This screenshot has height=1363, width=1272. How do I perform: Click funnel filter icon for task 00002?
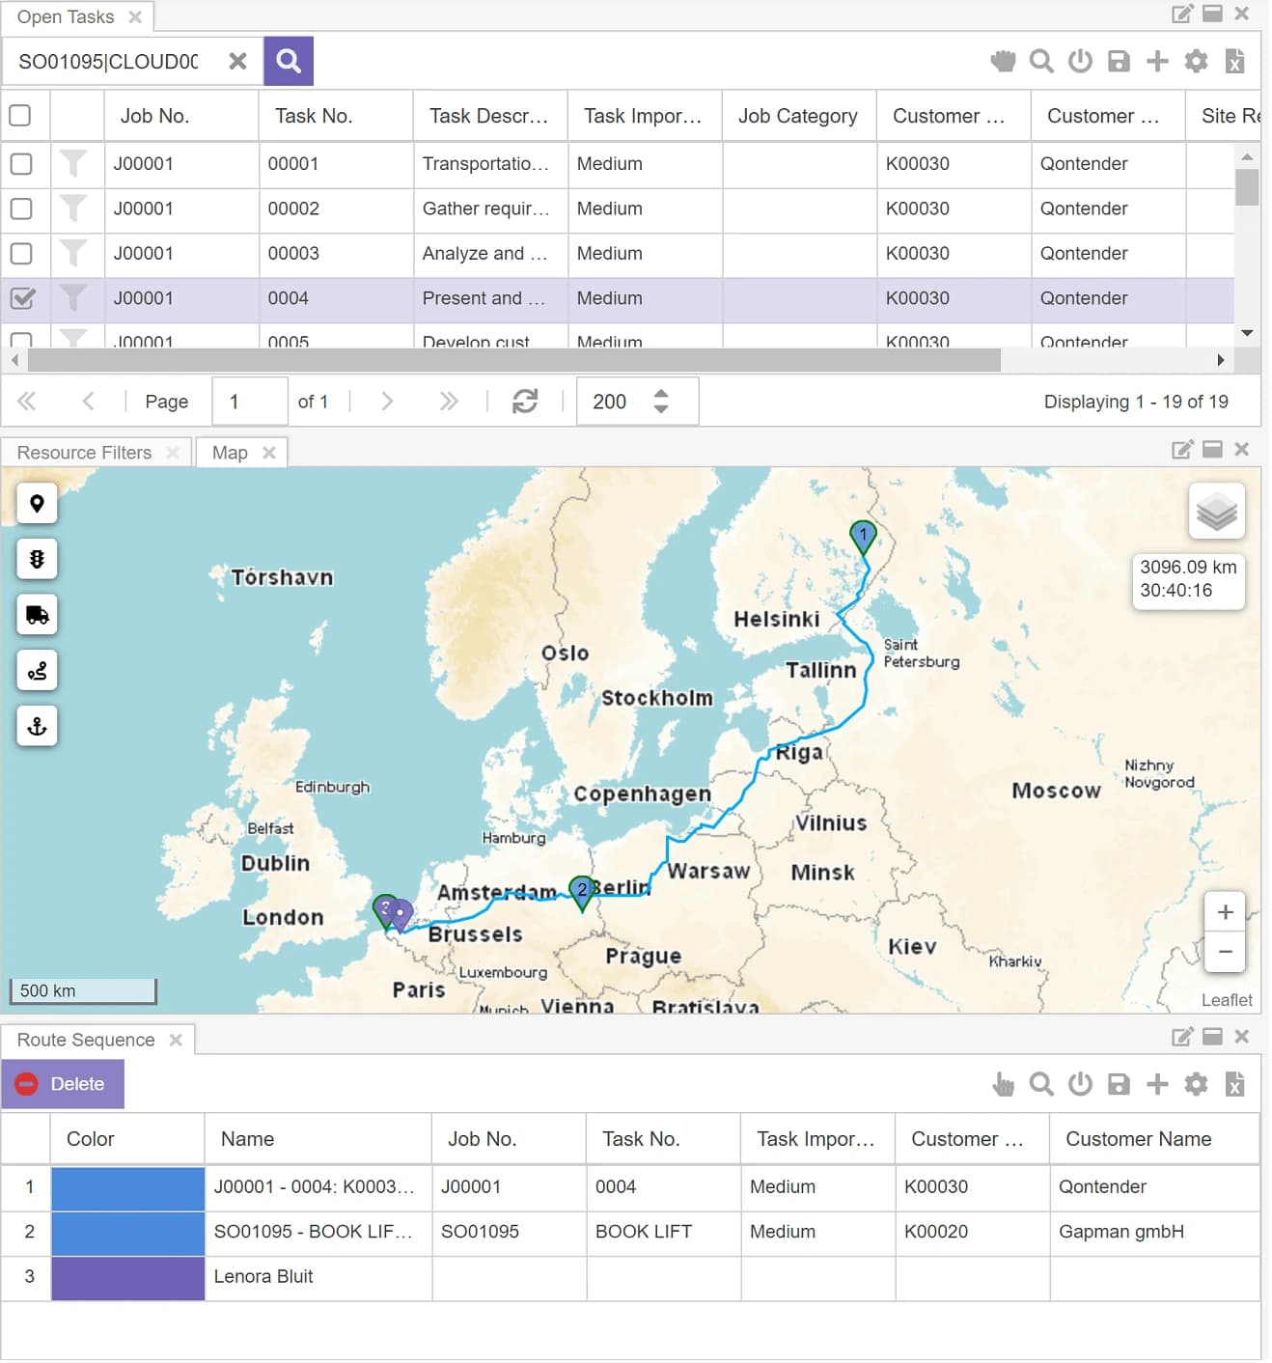point(73,209)
